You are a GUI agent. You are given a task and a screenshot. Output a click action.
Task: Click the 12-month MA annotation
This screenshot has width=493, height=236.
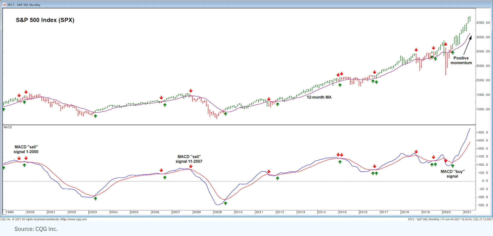[319, 97]
